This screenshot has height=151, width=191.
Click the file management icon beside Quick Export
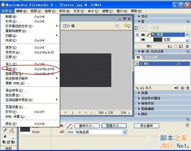(117, 26)
